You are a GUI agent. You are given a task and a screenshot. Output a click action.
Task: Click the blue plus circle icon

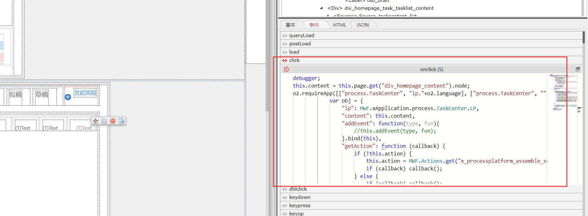[68, 97]
